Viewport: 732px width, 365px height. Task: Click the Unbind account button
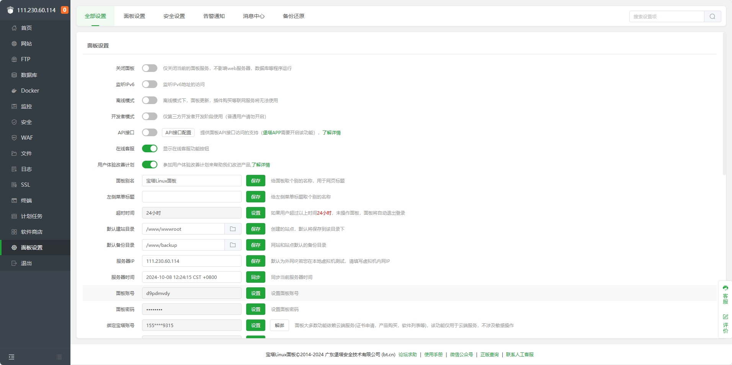[x=279, y=325]
